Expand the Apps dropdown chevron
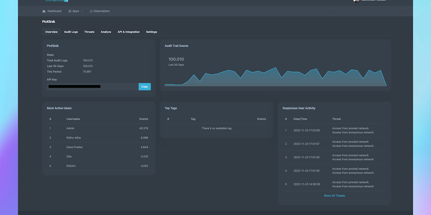Screen dimensions: 431x215 (x=82, y=11)
